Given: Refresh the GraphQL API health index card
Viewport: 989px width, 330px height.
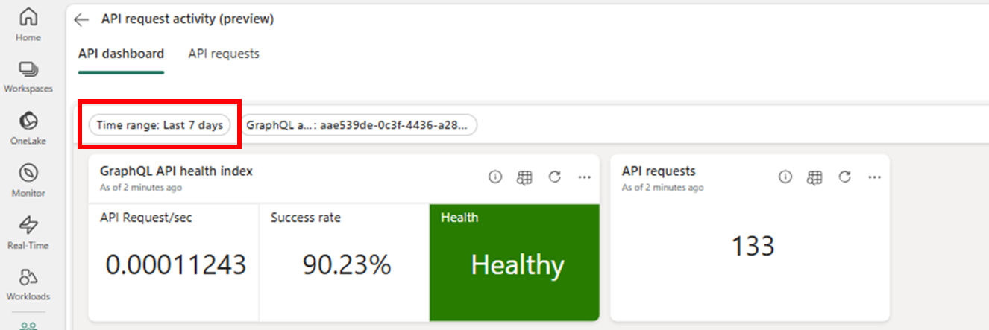Looking at the screenshot, I should pyautogui.click(x=554, y=177).
